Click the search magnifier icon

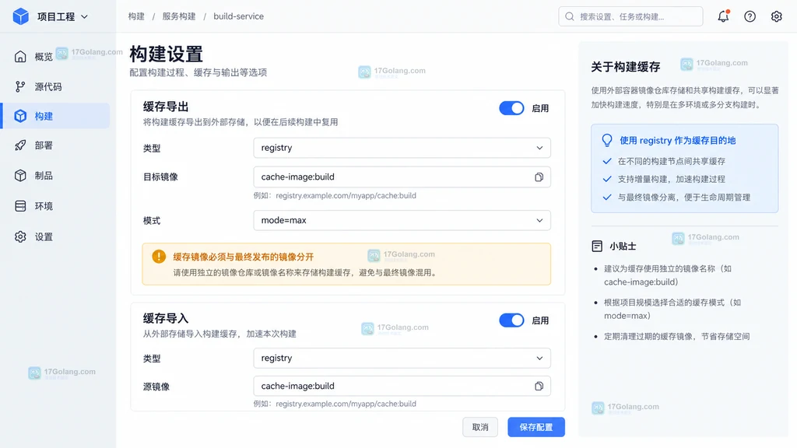click(x=570, y=17)
